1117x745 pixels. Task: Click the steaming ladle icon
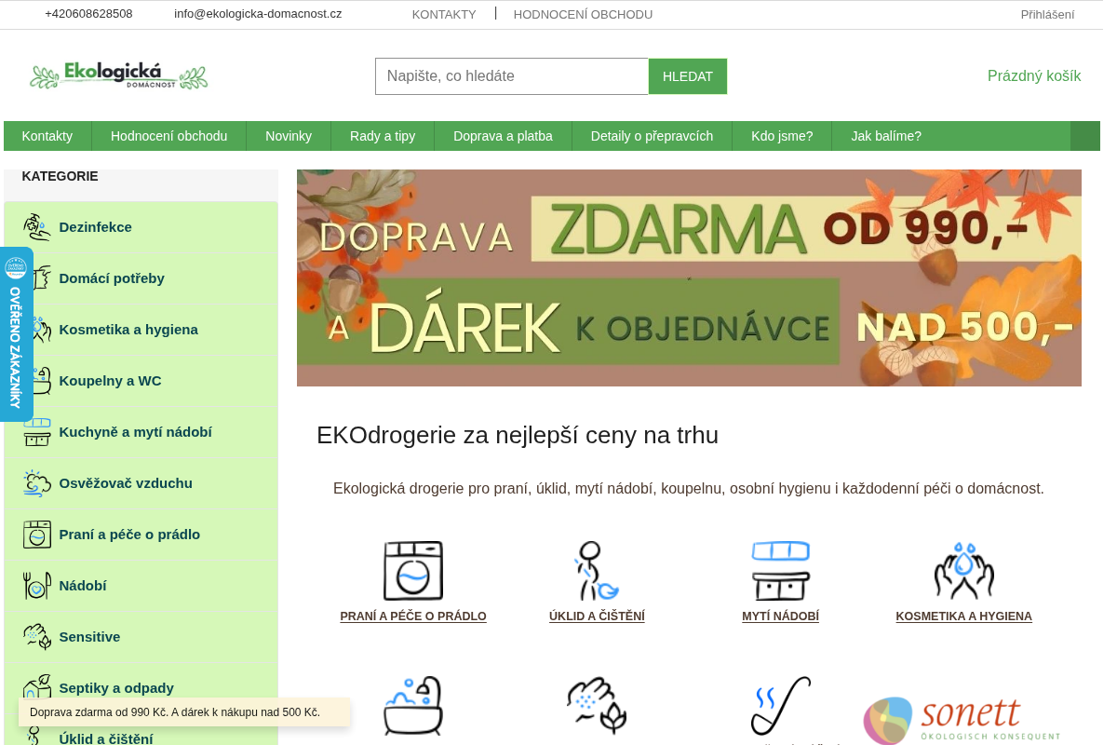780,706
